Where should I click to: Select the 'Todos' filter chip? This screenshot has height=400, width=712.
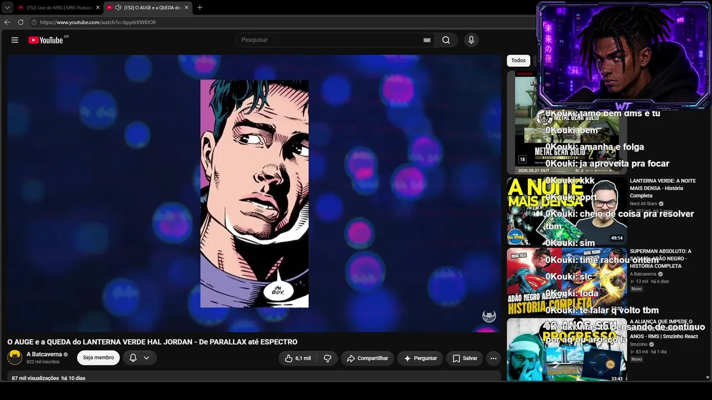pyautogui.click(x=518, y=61)
